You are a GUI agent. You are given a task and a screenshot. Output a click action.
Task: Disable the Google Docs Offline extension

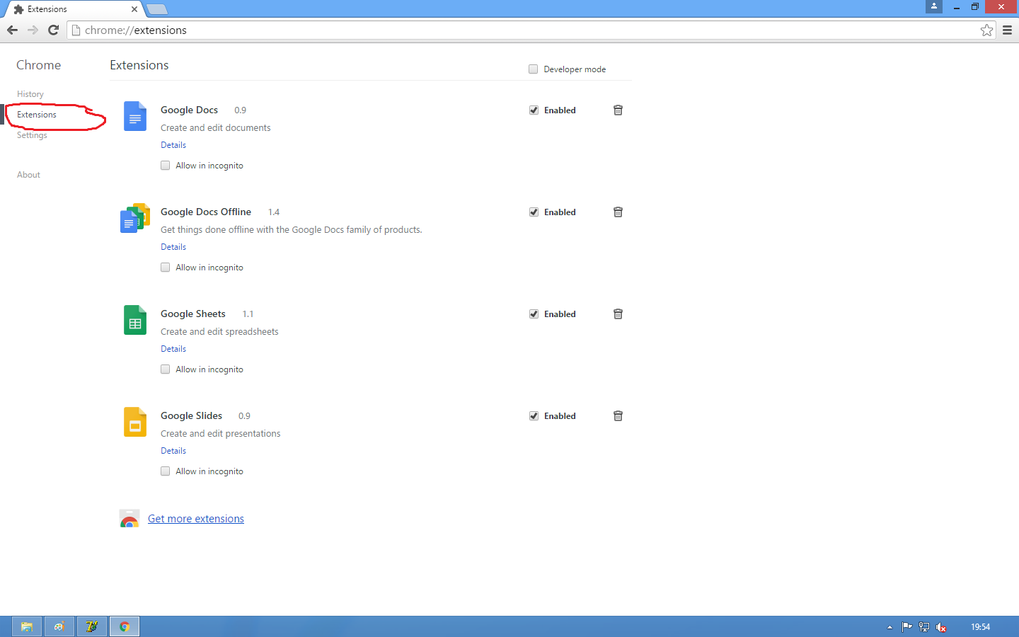point(534,212)
